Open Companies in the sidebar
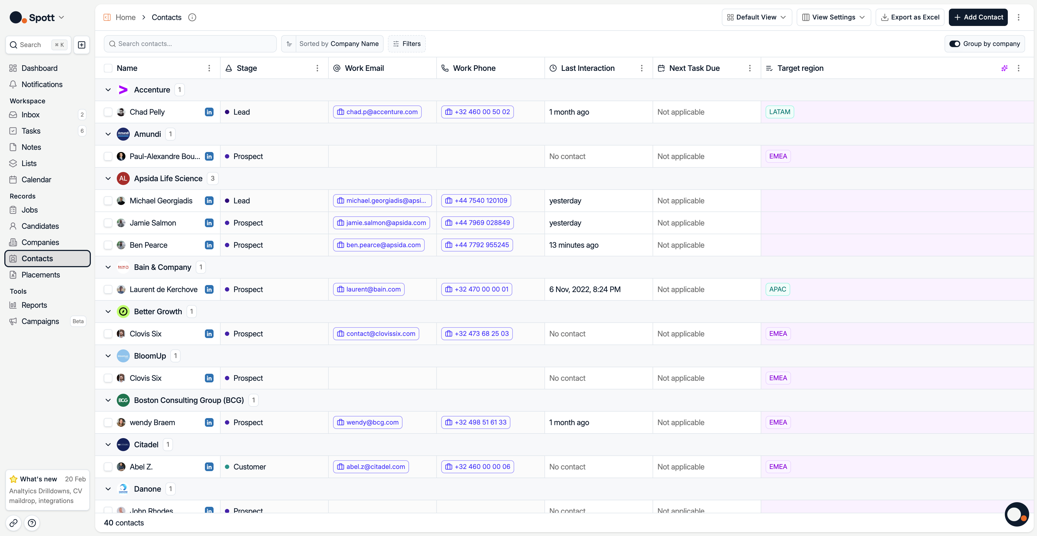The image size is (1037, 536). [48, 242]
